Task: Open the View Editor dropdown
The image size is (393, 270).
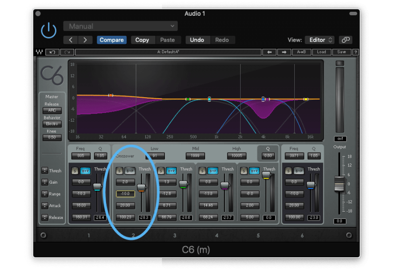Action: [320, 40]
